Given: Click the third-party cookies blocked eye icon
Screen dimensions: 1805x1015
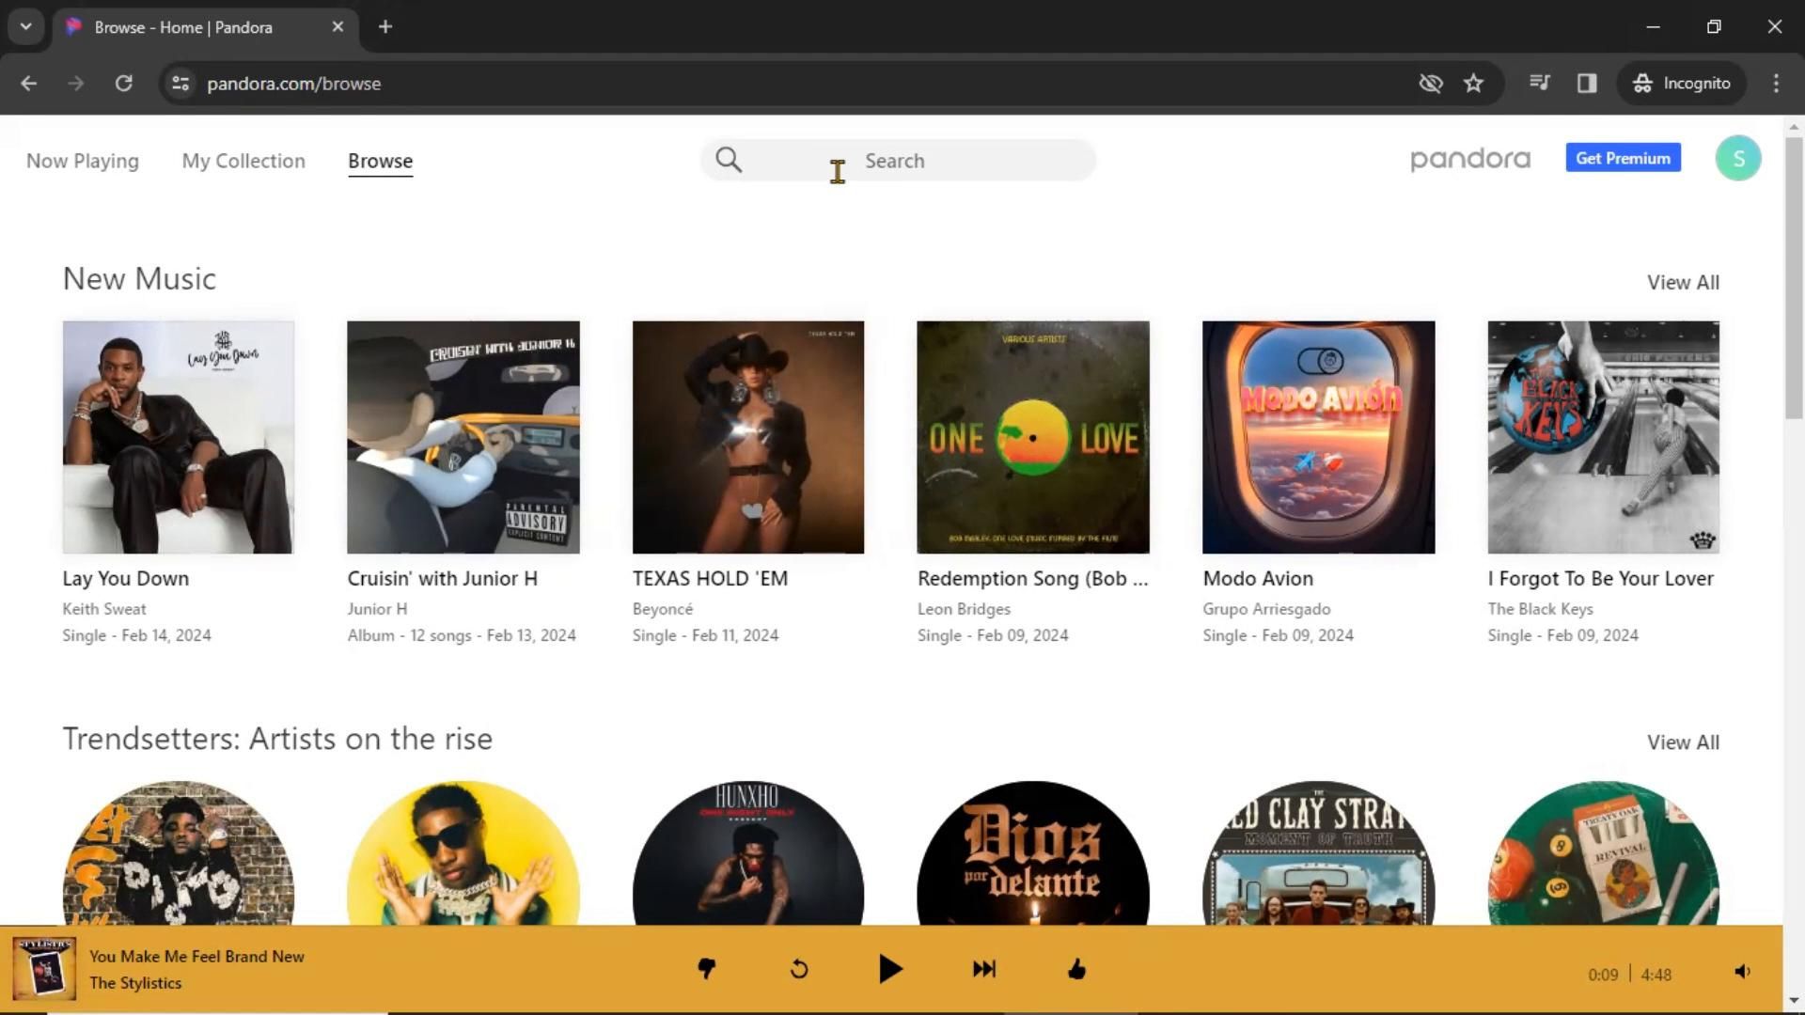Looking at the screenshot, I should (x=1431, y=84).
